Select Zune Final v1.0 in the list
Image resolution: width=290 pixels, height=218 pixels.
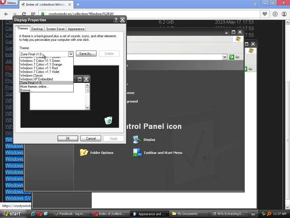tap(46, 83)
